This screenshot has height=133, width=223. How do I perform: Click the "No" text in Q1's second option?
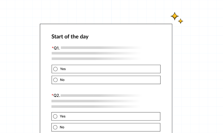[x=62, y=80]
